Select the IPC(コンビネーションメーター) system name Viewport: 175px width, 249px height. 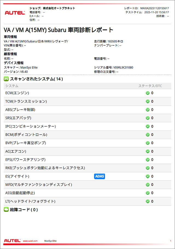[30, 126]
